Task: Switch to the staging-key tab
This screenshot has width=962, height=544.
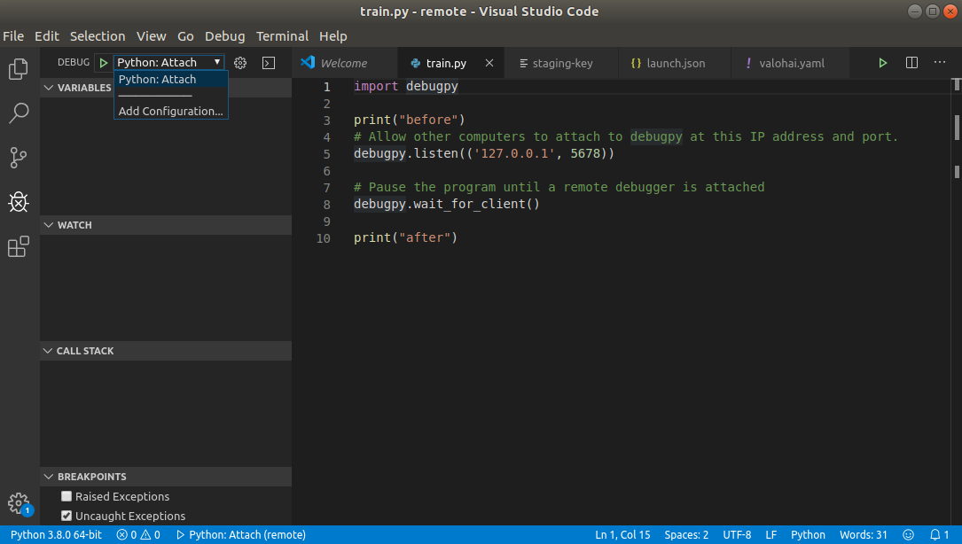Action: 562,63
